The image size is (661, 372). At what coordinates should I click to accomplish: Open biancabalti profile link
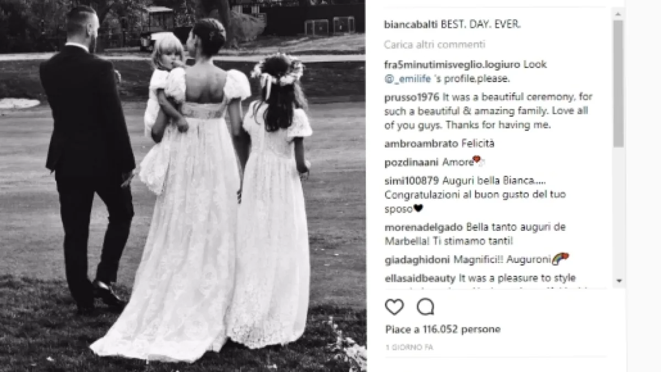[410, 25]
